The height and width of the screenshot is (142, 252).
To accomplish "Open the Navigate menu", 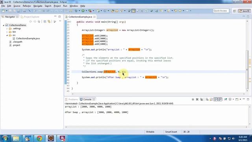I will 38,6.
